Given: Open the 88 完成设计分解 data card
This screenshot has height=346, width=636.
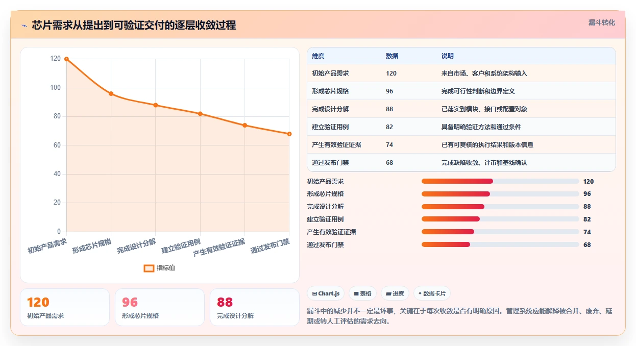Looking at the screenshot, I should tap(255, 307).
